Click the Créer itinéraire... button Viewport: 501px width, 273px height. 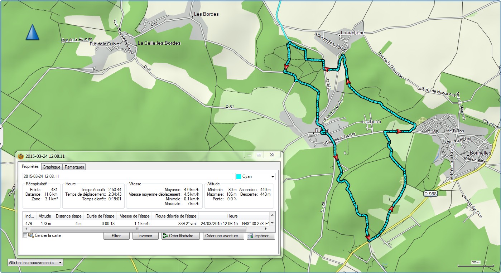181,236
